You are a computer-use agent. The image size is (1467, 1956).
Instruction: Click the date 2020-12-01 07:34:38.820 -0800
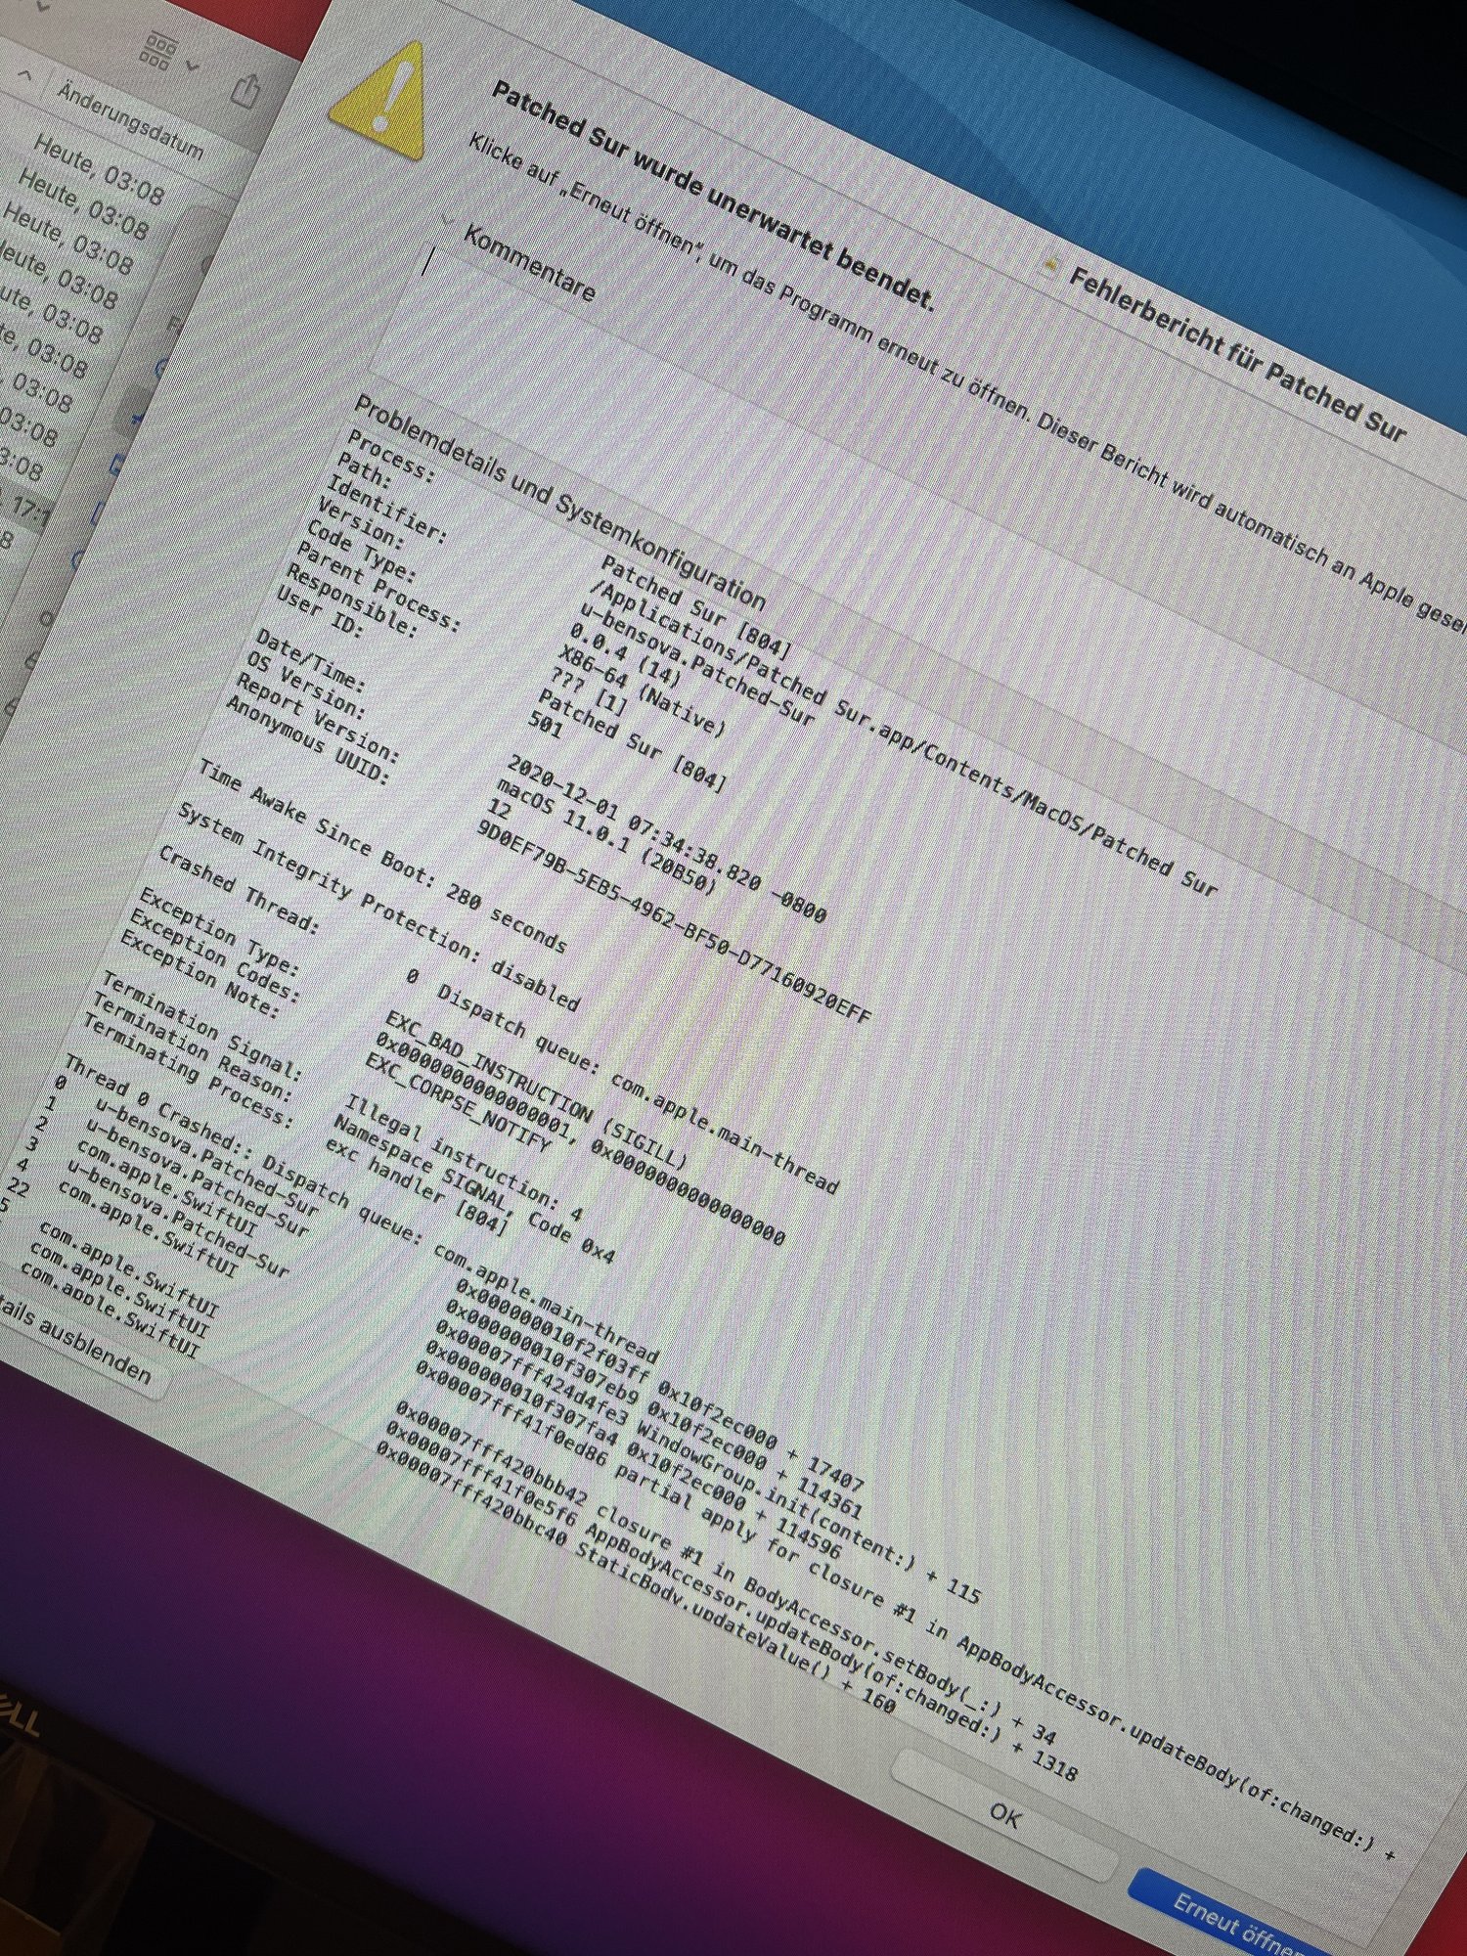coord(667,838)
